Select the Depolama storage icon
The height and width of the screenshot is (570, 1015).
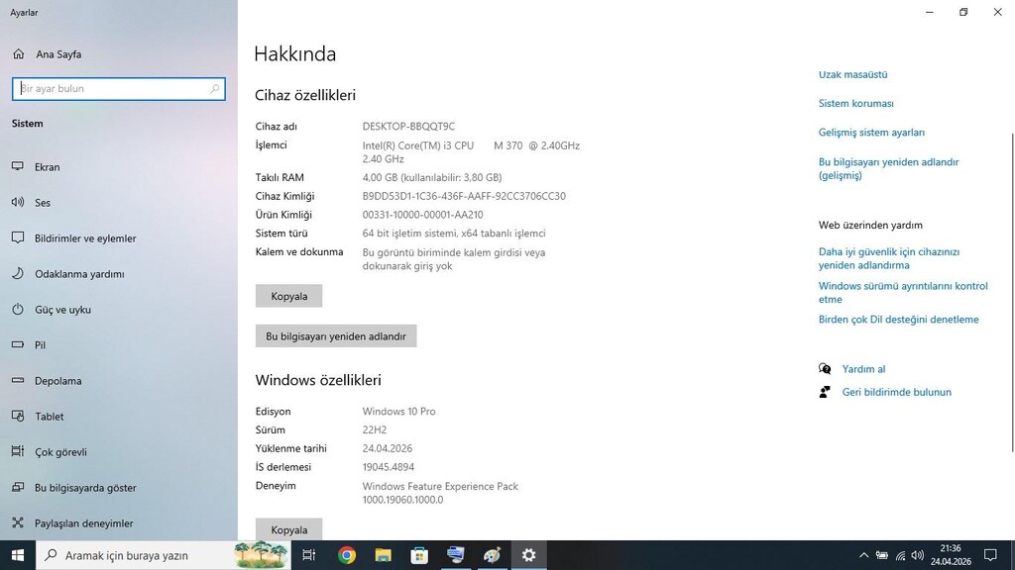tap(18, 380)
